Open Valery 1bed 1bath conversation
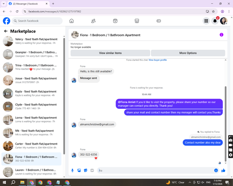 pyautogui.click(x=32, y=41)
